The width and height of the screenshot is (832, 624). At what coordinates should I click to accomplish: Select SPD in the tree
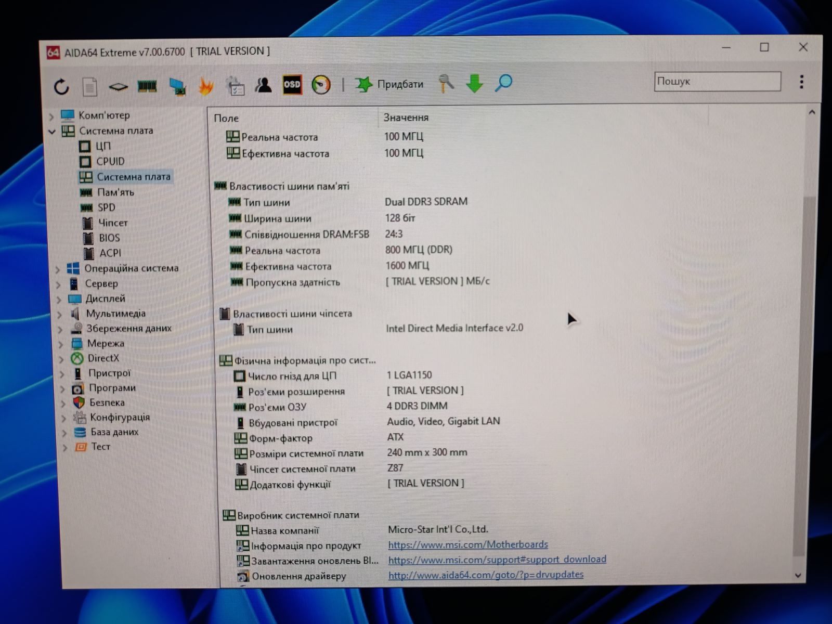pyautogui.click(x=106, y=207)
